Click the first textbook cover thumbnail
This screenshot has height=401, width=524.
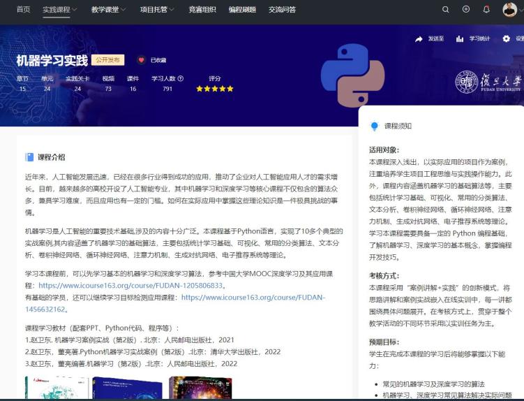pyautogui.click(x=57, y=387)
